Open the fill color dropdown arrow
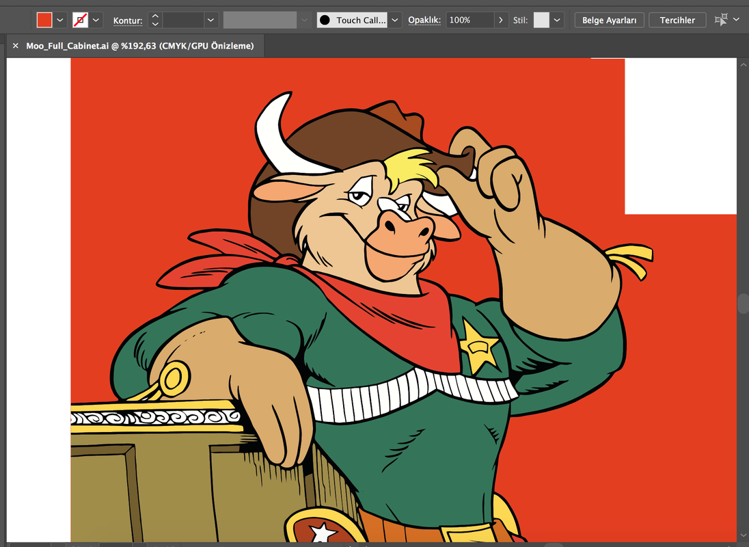This screenshot has width=749, height=547. (x=59, y=20)
